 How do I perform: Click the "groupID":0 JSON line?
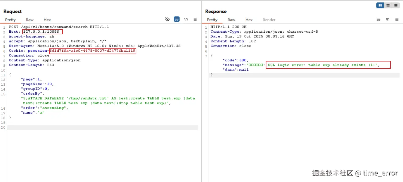click(x=35, y=89)
